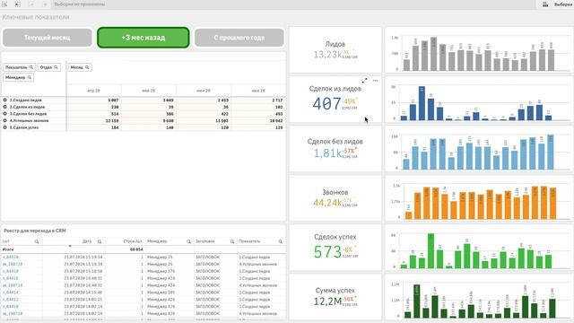Click the июл 20 column header

click(258, 91)
